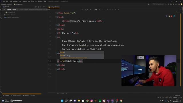This screenshot has height=103, width=183.
Task: Open the File menu
Action: pyautogui.click(x=4, y=1)
